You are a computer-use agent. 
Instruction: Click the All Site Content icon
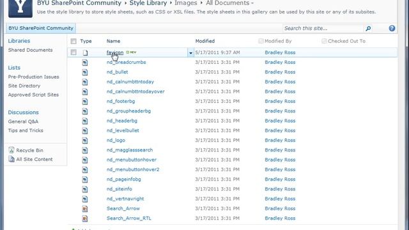pos(12,159)
